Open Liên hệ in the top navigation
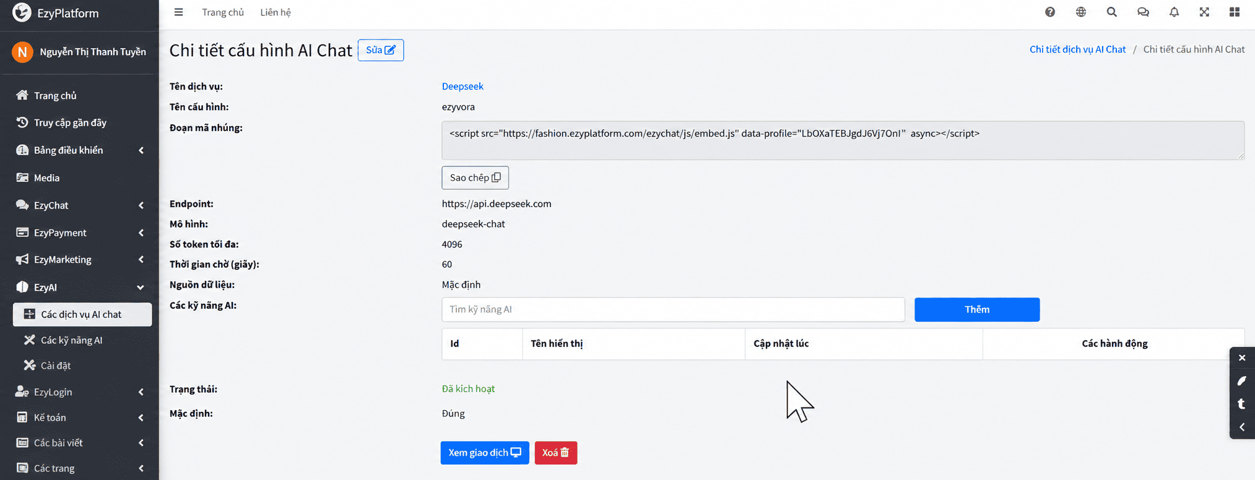1255x480 pixels. click(276, 12)
